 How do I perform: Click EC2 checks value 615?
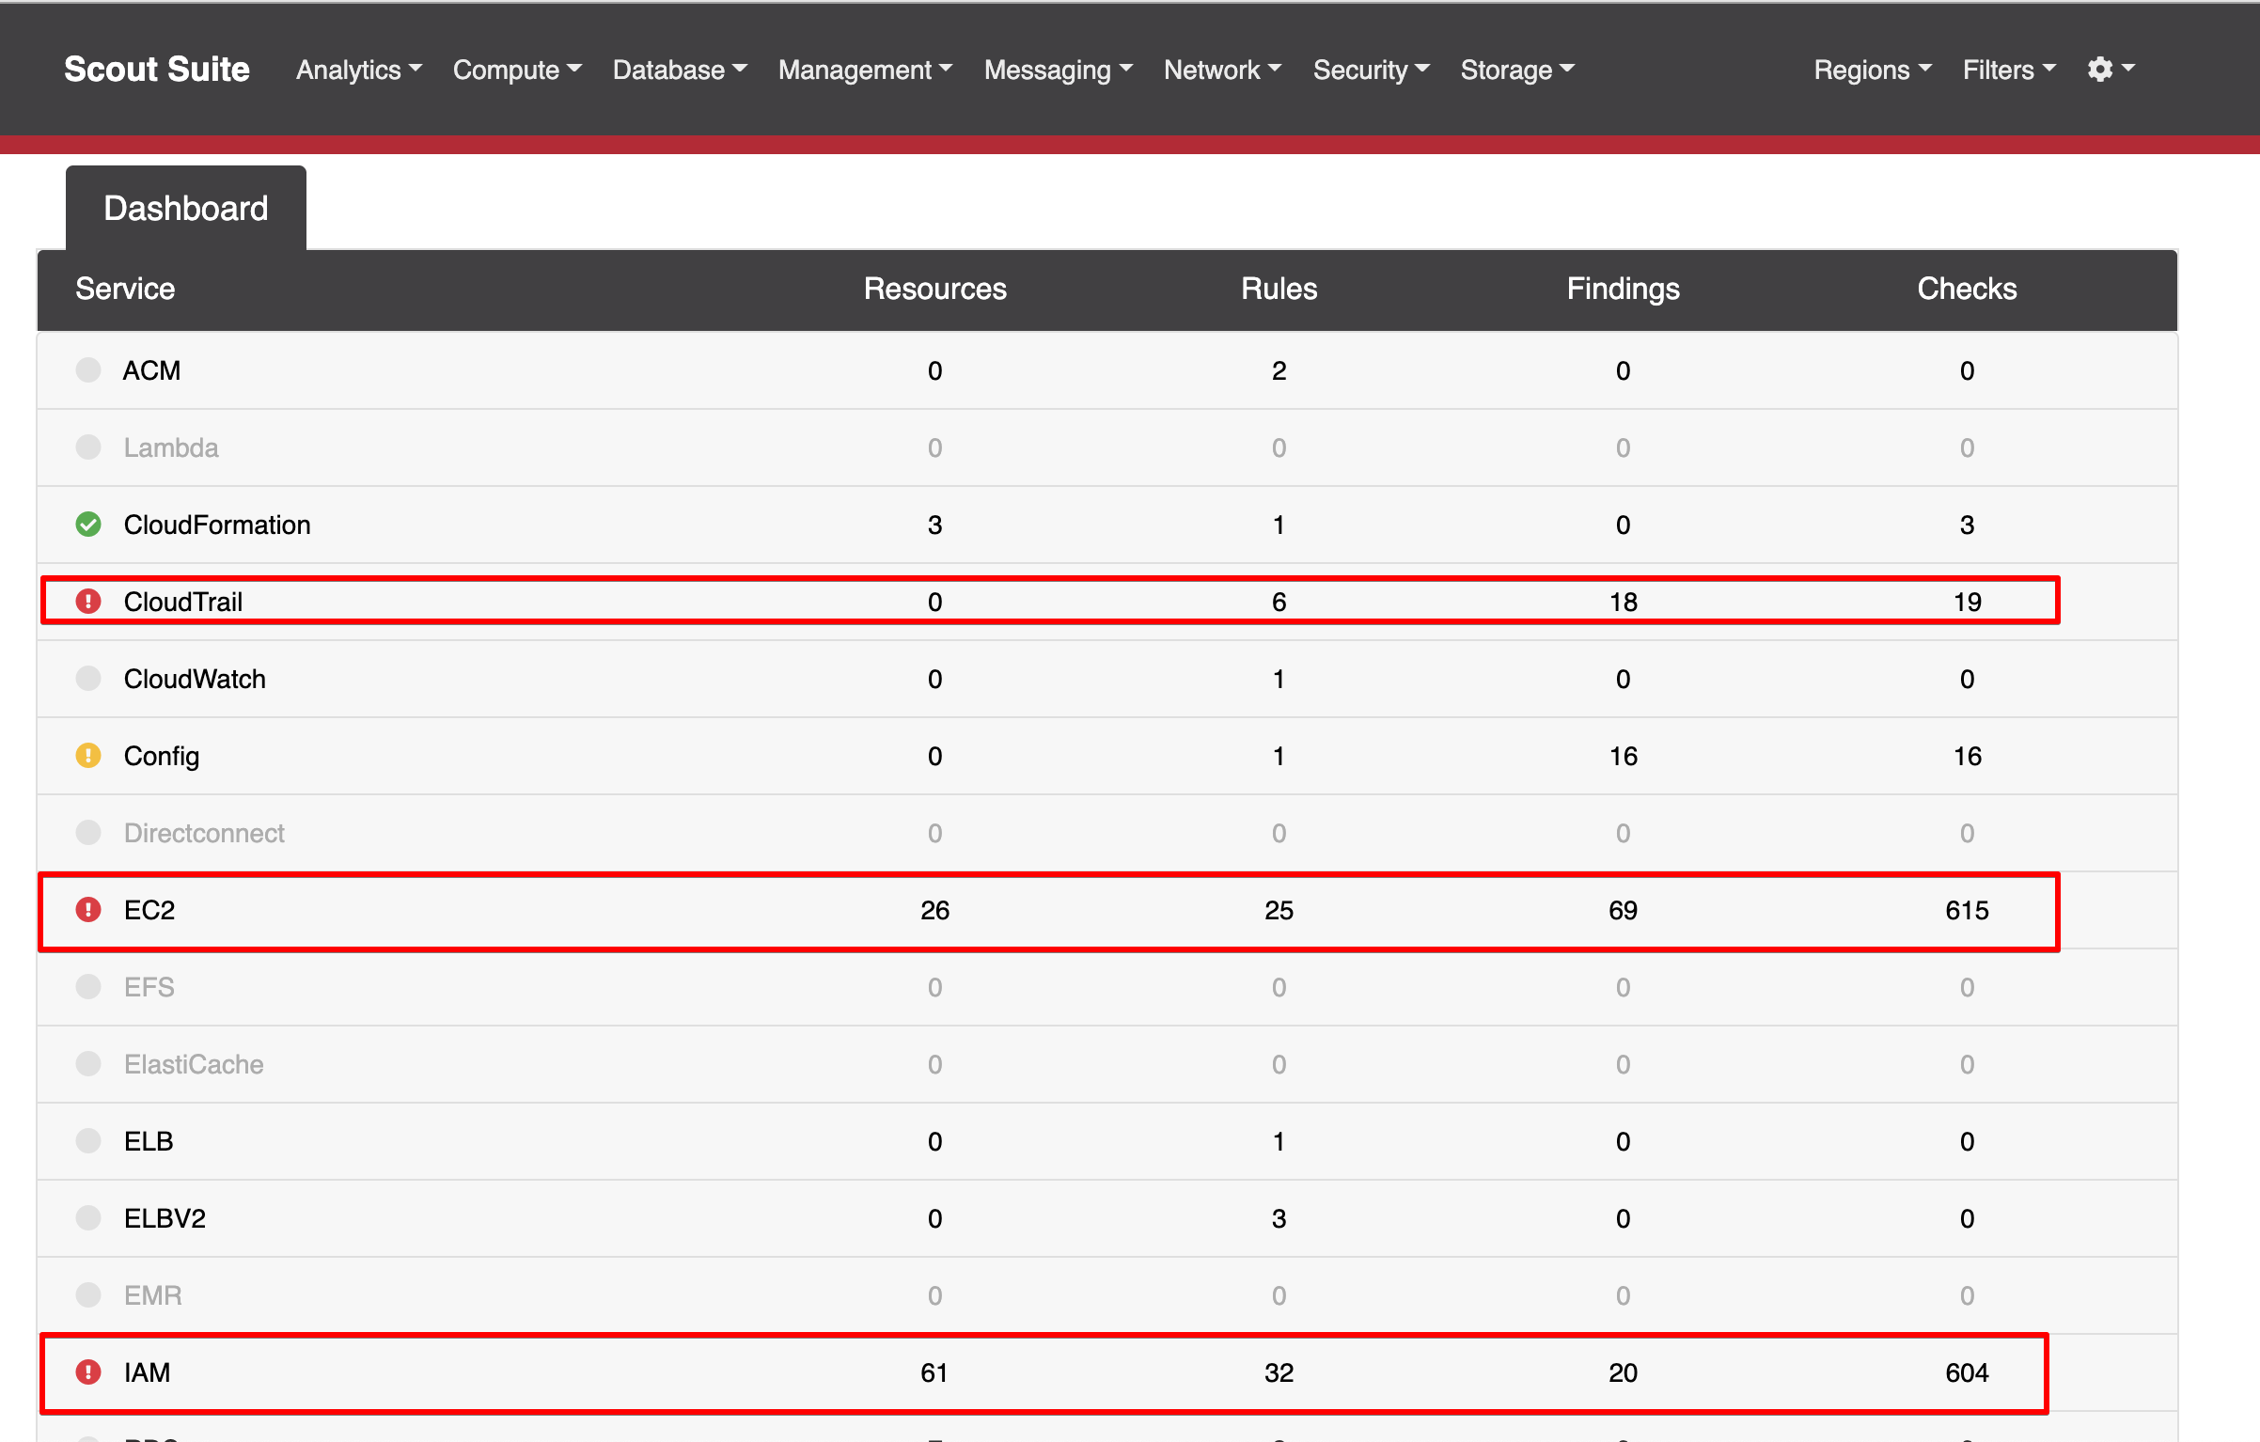(1967, 910)
